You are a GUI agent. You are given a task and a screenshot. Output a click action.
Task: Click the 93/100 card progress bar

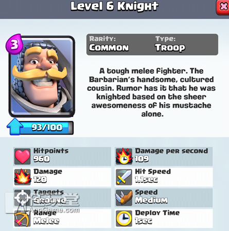46,127
